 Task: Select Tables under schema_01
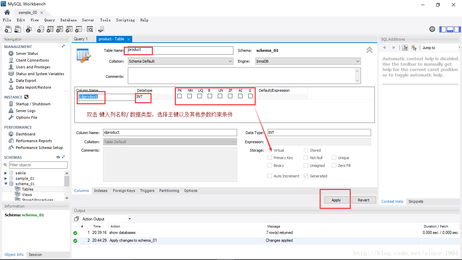(27, 189)
